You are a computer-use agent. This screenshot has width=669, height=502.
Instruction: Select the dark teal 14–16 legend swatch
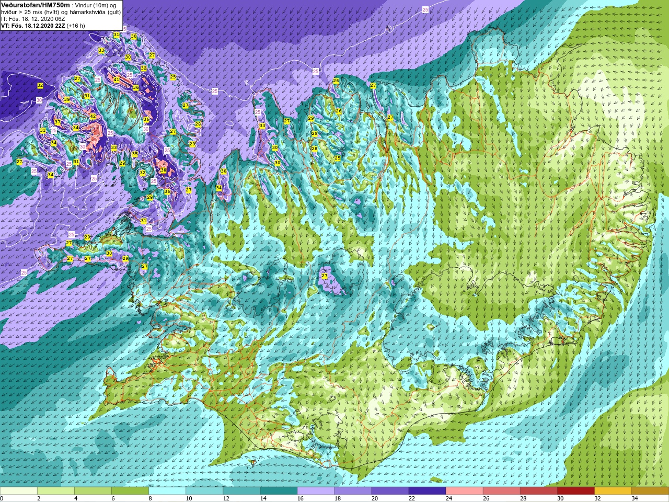279,491
